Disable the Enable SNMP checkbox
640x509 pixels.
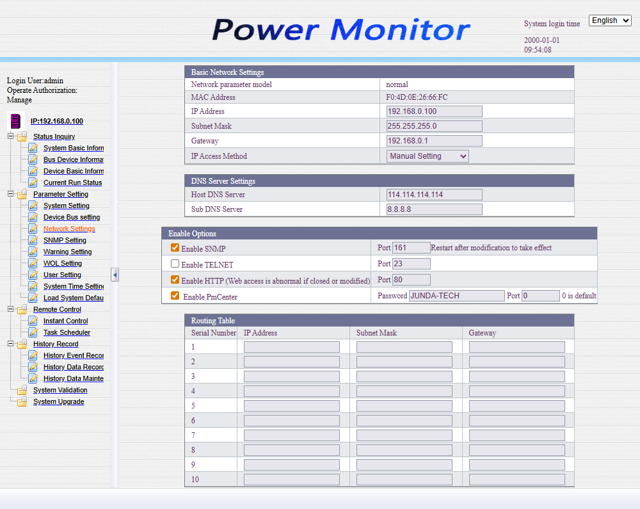[x=175, y=248]
